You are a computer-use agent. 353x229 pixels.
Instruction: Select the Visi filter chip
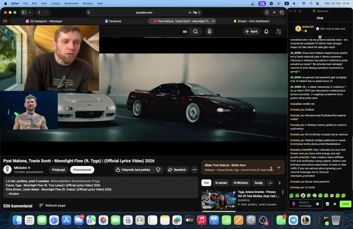206,183
